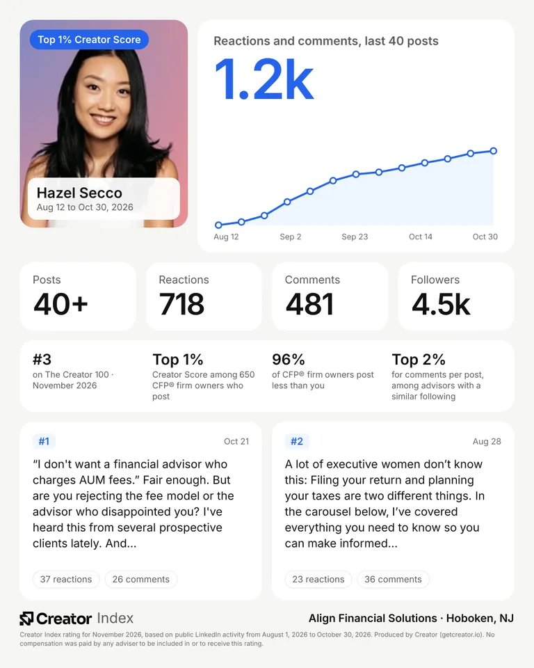Click the Oct 21 post date
The image size is (534, 668).
pyautogui.click(x=236, y=442)
